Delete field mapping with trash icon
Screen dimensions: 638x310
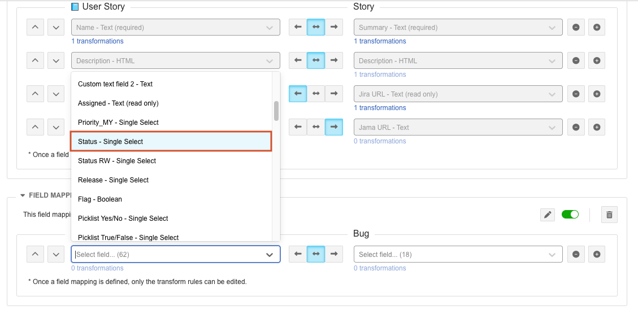[x=609, y=215]
